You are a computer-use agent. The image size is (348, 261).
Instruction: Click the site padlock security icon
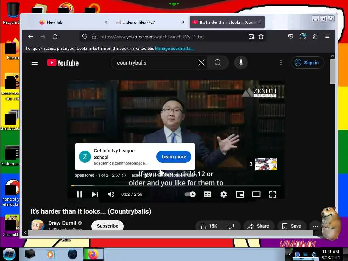tap(94, 37)
